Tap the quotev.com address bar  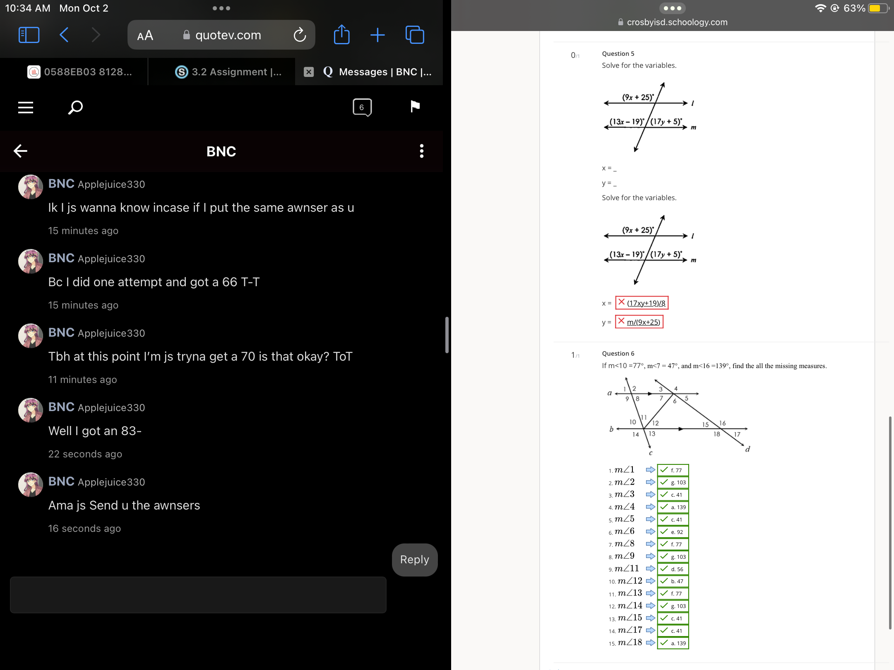[221, 35]
